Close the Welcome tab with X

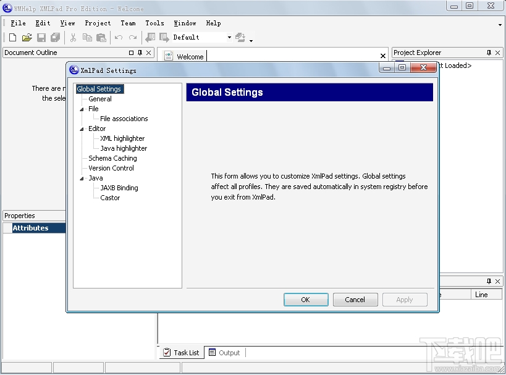383,56
